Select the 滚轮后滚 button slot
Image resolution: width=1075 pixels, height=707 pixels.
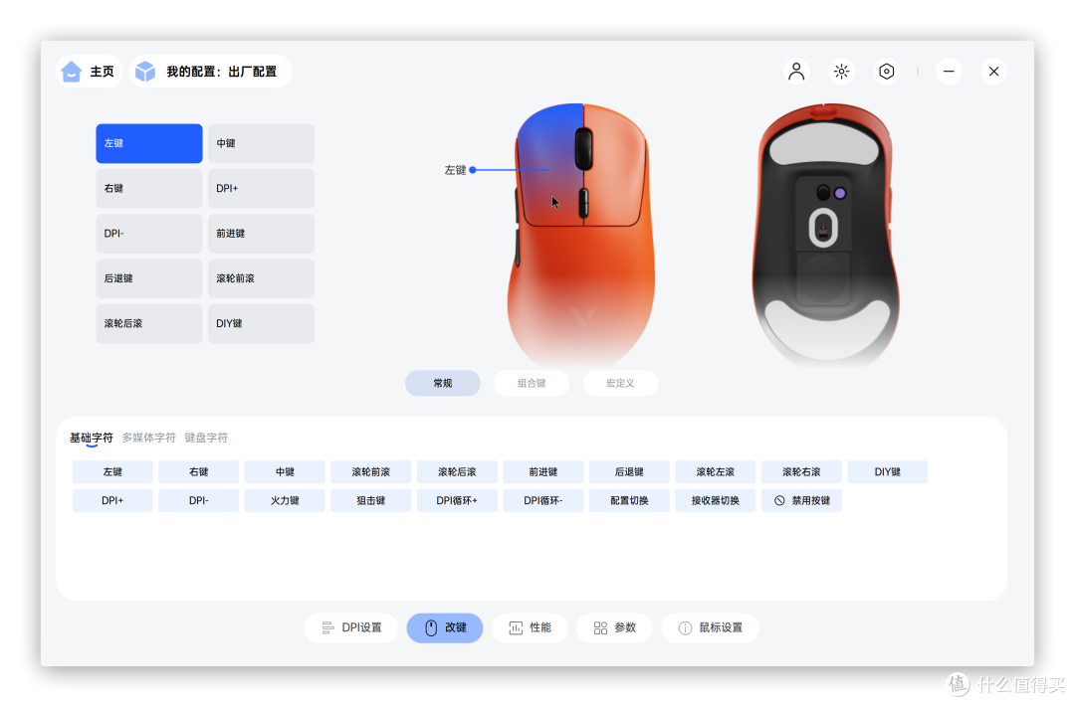[148, 323]
